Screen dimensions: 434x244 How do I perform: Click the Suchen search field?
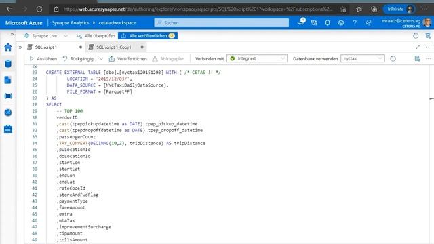tap(222, 22)
